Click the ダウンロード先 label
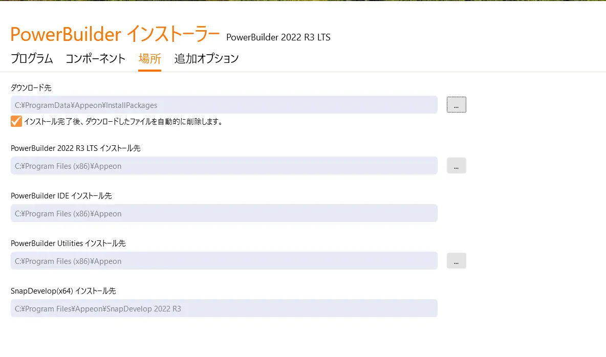The width and height of the screenshot is (606, 357). point(31,88)
